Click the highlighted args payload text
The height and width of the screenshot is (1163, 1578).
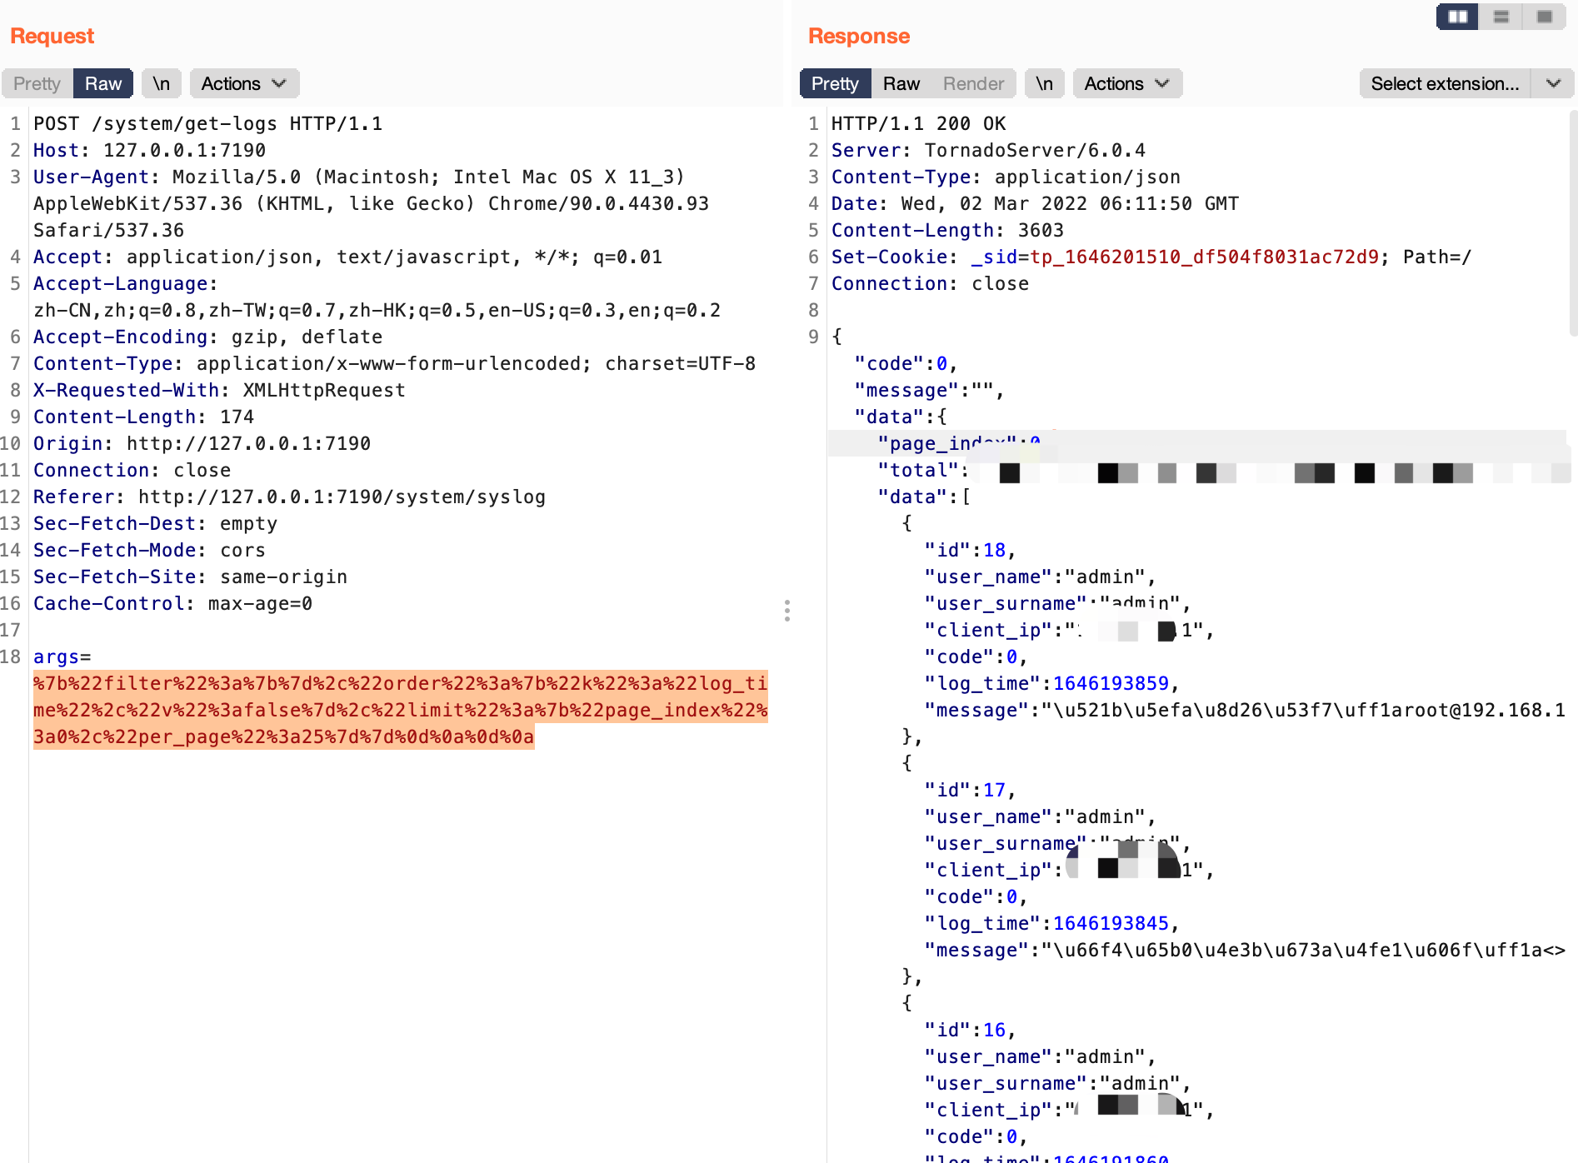(x=400, y=710)
